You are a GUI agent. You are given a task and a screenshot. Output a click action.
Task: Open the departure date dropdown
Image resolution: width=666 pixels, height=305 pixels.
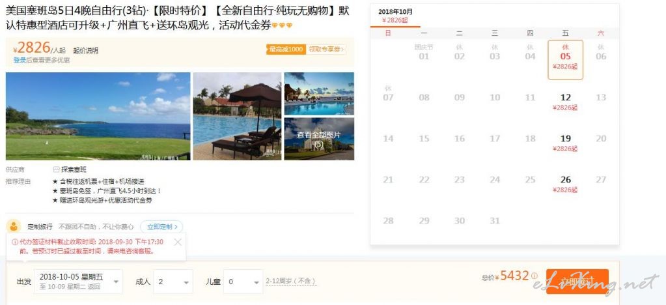click(x=79, y=282)
